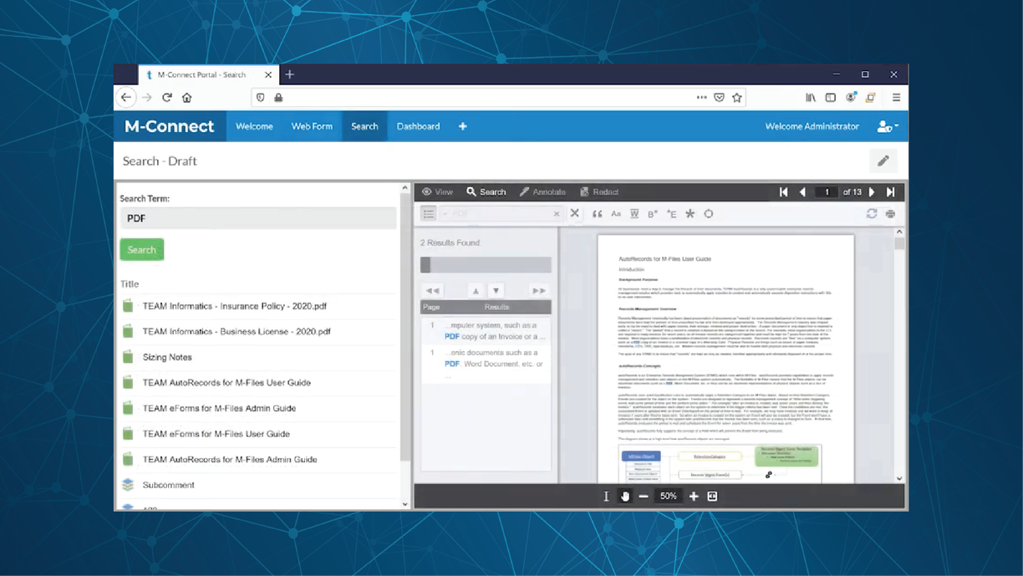Open viewer search field dropdown arrow
The height and width of the screenshot is (576, 1023).
point(445,214)
